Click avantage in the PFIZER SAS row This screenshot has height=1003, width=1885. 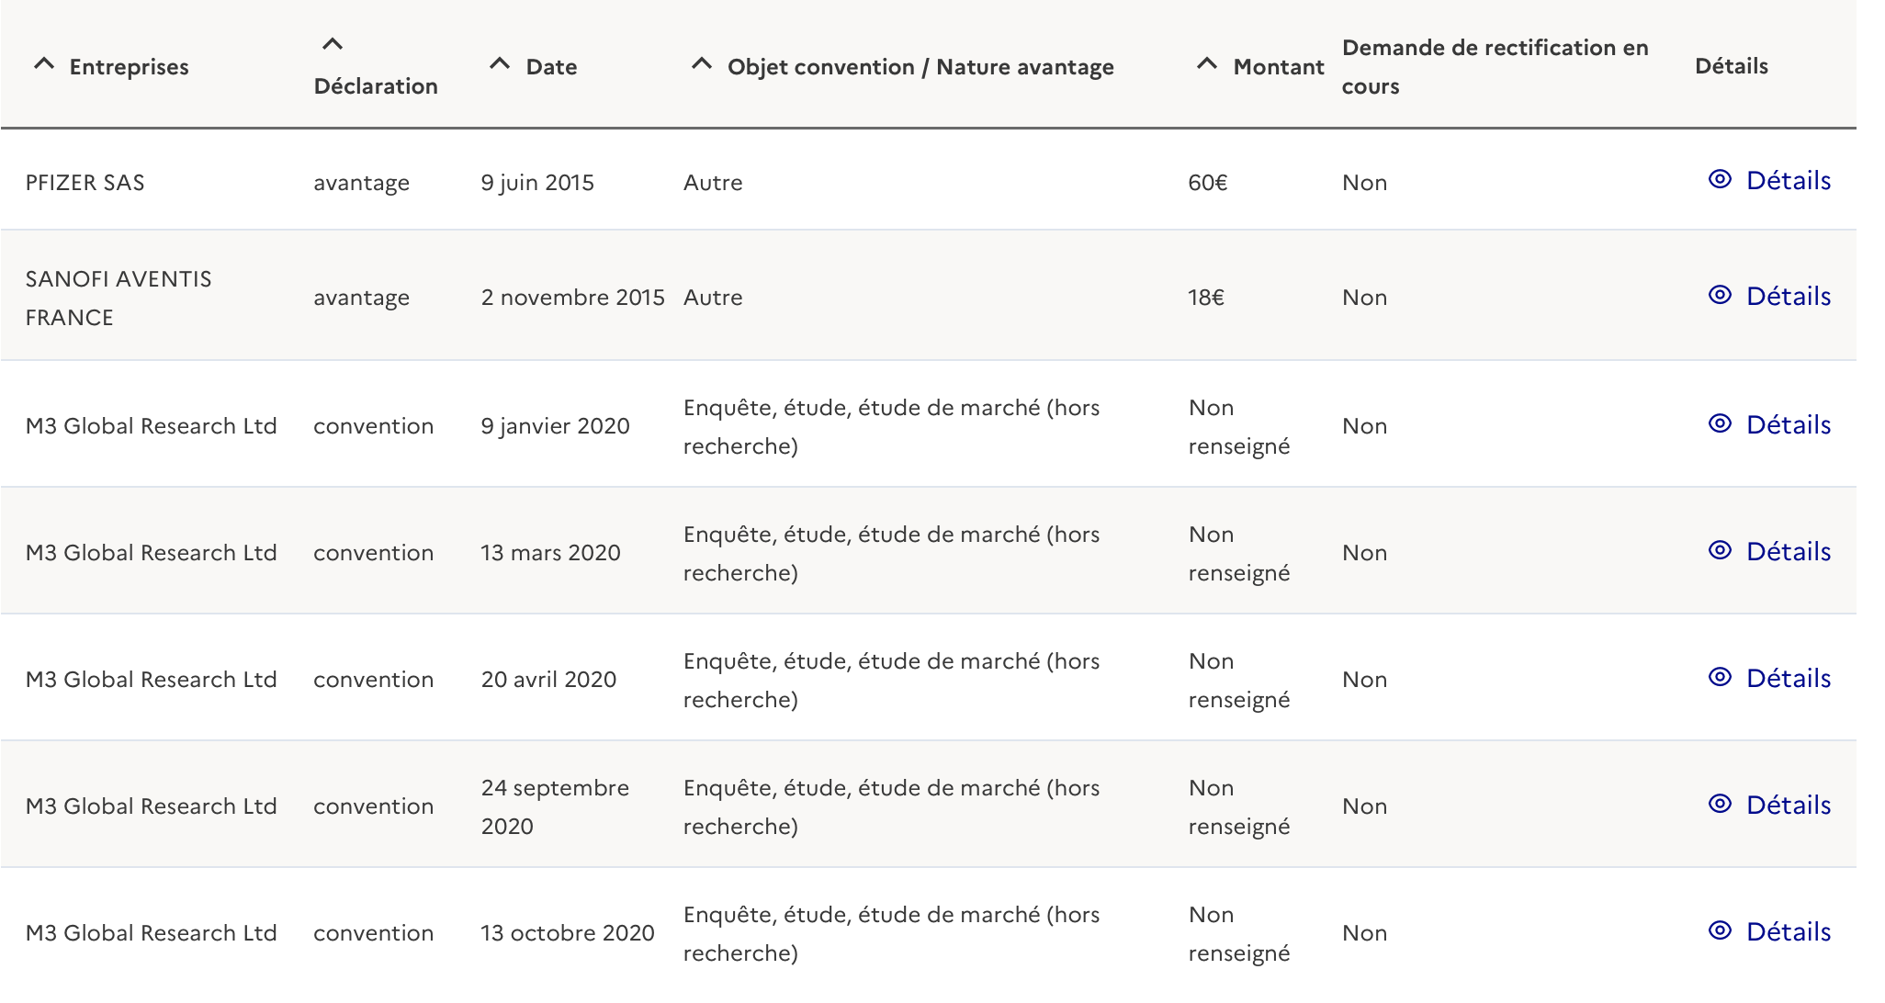[x=361, y=183]
